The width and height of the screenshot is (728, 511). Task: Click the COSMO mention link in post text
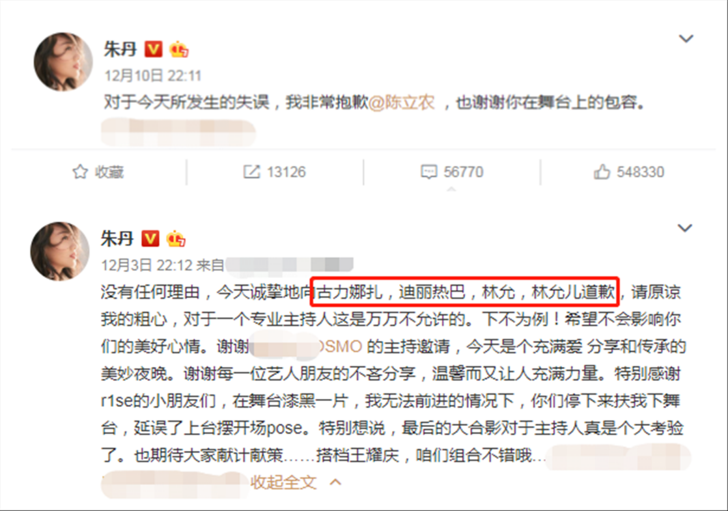[307, 347]
